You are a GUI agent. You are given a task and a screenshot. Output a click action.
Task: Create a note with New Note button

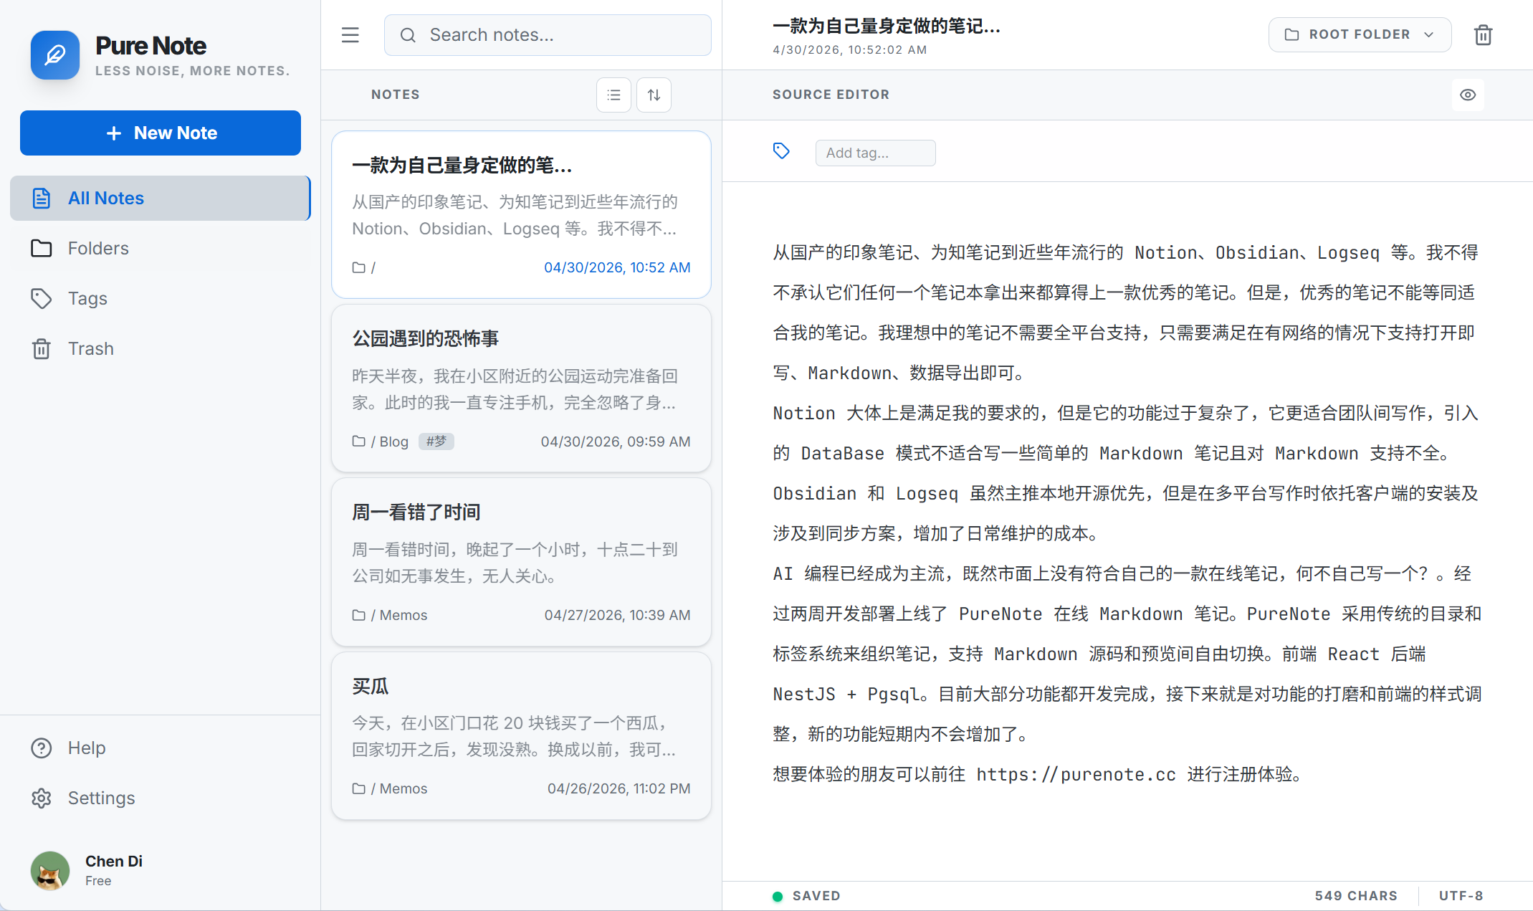coord(161,133)
